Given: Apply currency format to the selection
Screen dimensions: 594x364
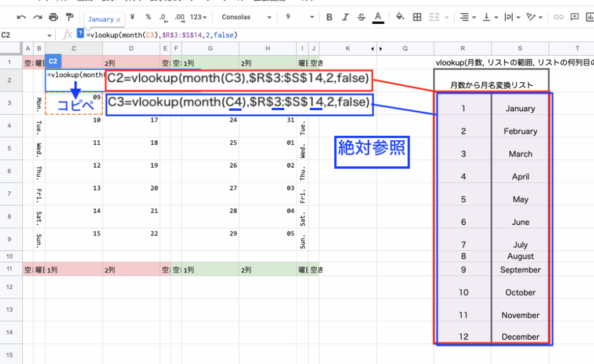Looking at the screenshot, I should coord(133,17).
